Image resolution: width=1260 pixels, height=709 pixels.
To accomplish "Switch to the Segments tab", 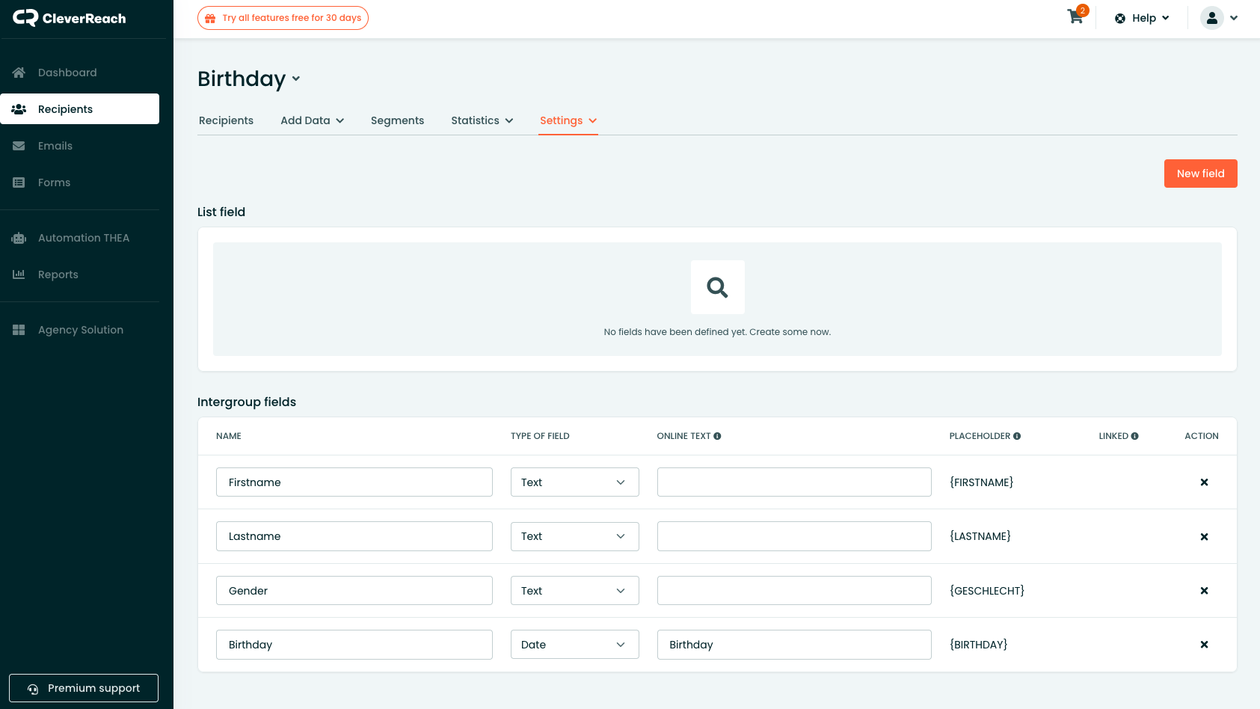I will click(x=397, y=120).
